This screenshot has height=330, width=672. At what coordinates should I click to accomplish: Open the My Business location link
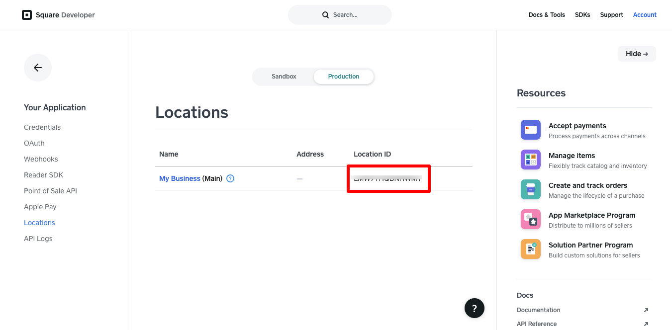[180, 178]
